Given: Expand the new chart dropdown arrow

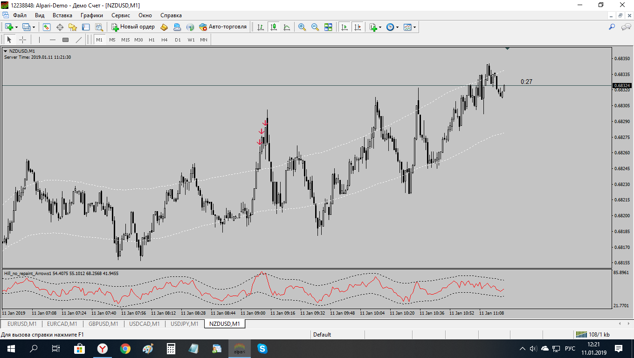Looking at the screenshot, I should click(16, 27).
